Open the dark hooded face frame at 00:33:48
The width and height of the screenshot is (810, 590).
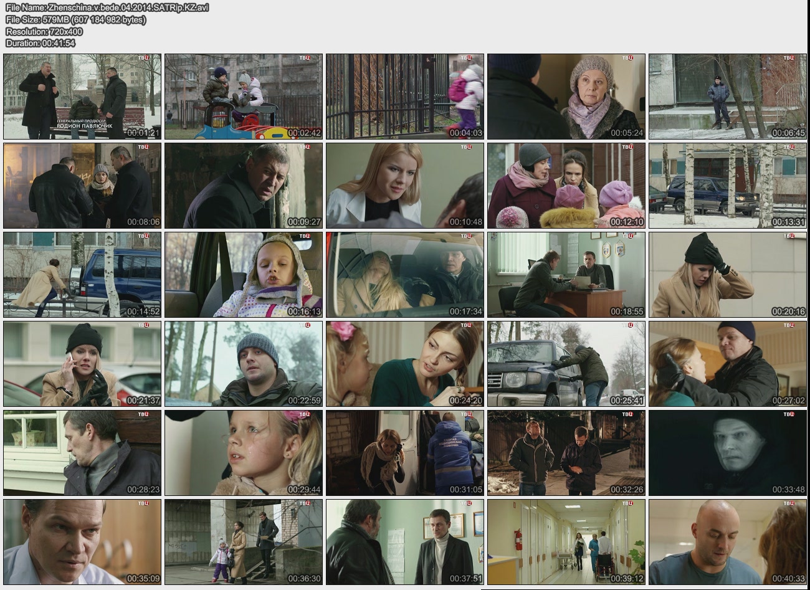[728, 453]
